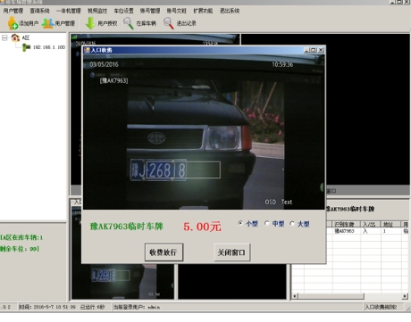Select the A区 house icon in tree
The height and width of the screenshot is (322, 411).
click(15, 37)
